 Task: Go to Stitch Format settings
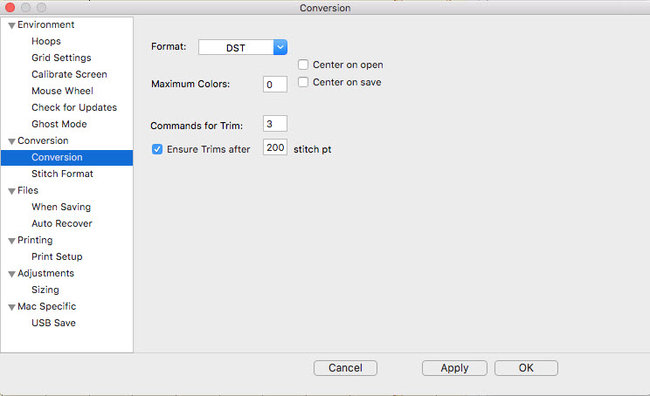[x=62, y=174]
